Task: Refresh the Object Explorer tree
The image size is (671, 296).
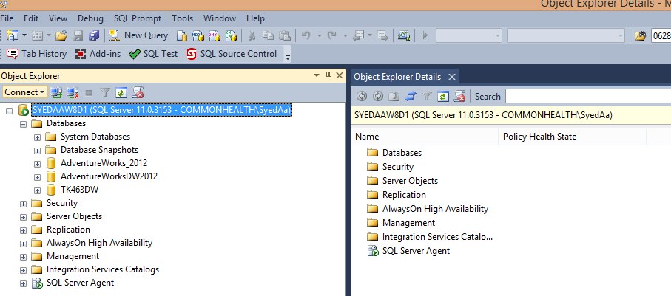Action: click(x=121, y=92)
